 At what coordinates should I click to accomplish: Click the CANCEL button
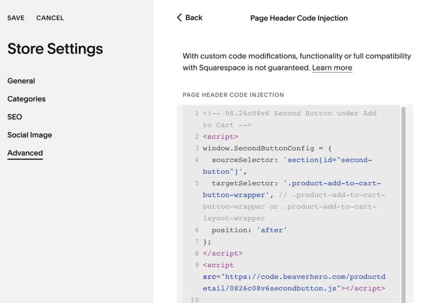coord(50,18)
